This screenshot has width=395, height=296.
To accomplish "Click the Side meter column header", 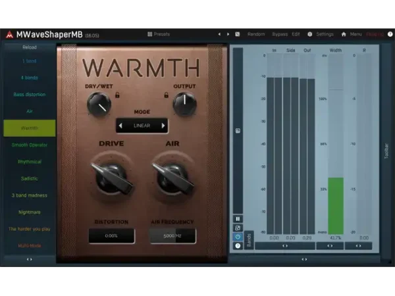I will tap(290, 51).
